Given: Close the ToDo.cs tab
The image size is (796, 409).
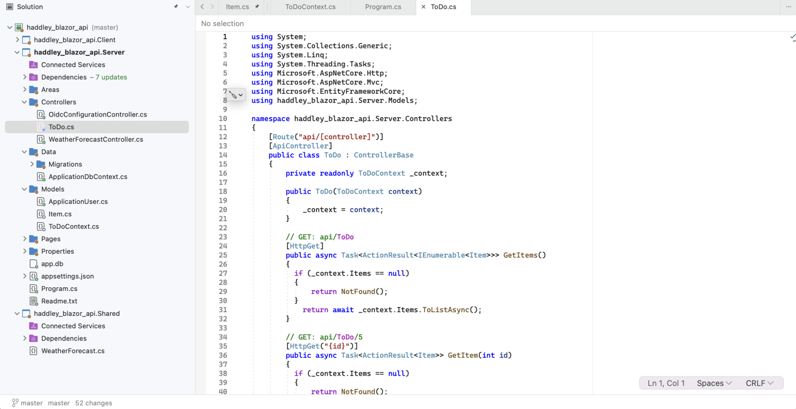Looking at the screenshot, I should [x=423, y=7].
